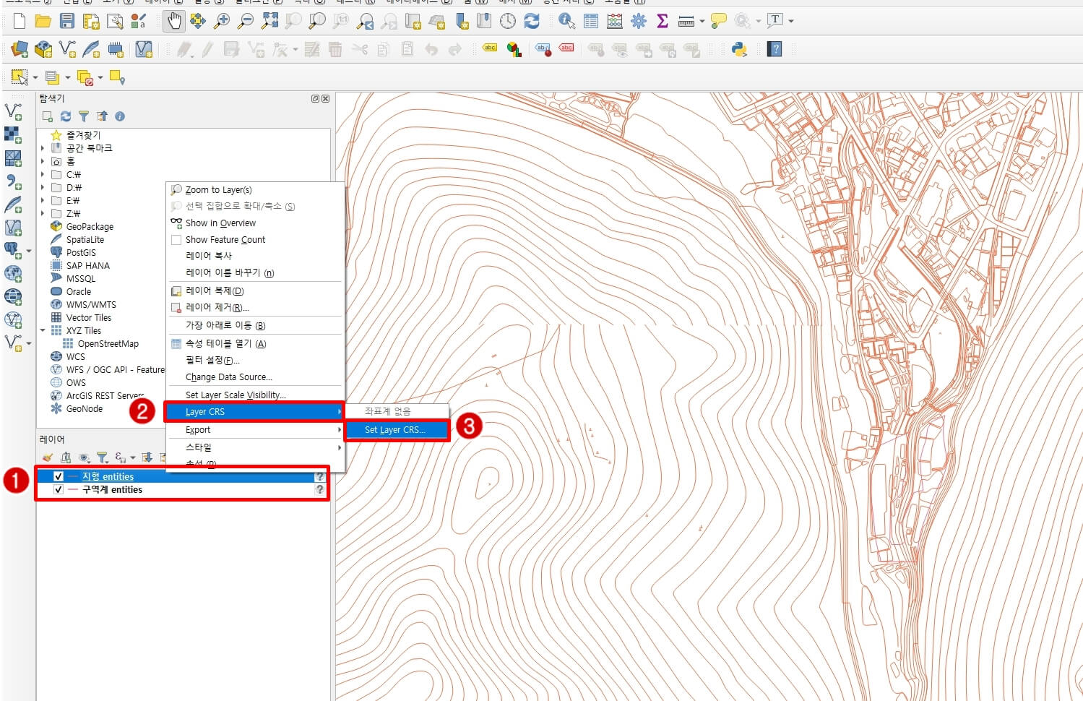Select OpenStreetMap under XYZ Tiles
Viewport: 1083px width, 701px height.
click(x=108, y=344)
